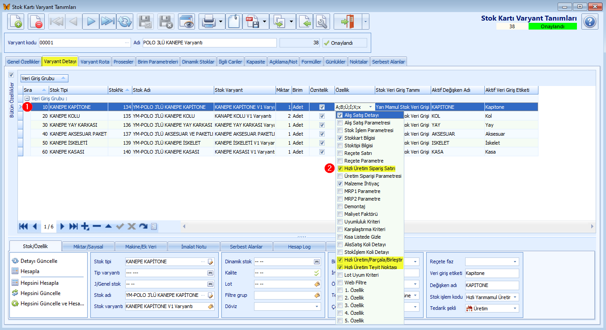This screenshot has height=330, width=606.
Task: Check the Alış Satış Parametresi option
Action: click(x=340, y=123)
